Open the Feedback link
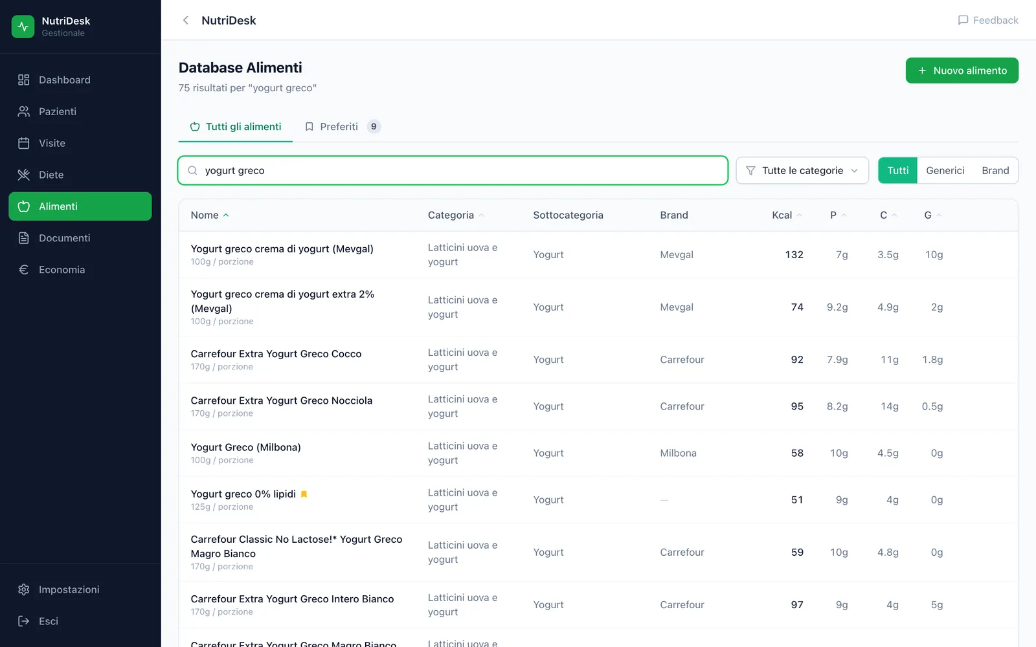1036x647 pixels. tap(988, 20)
